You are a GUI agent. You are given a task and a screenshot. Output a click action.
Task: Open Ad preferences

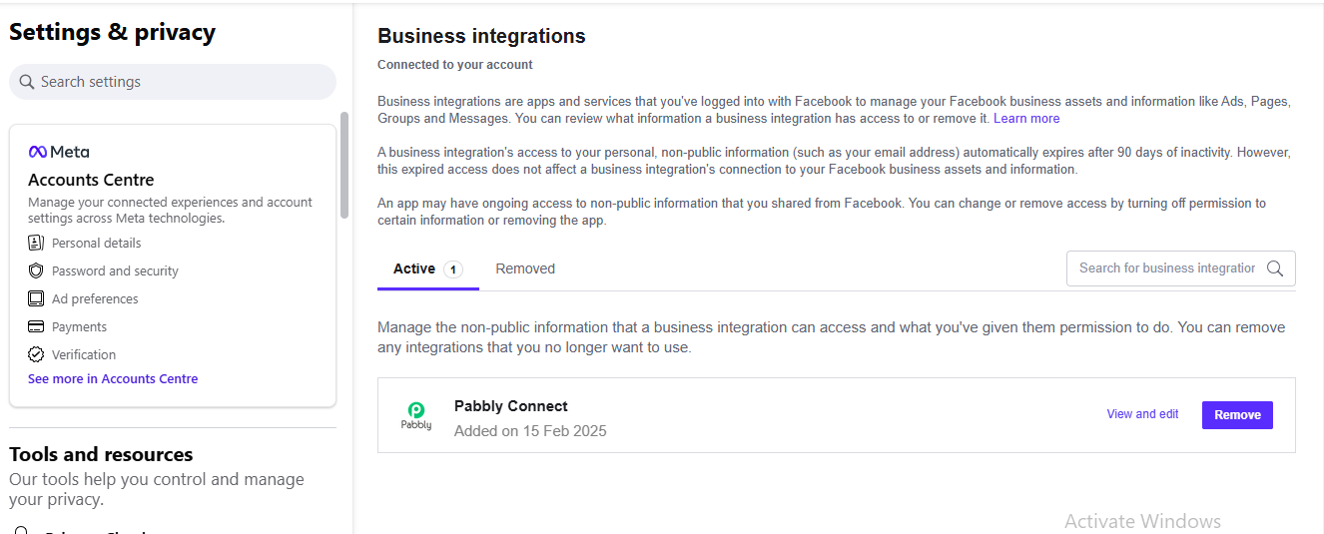pyautogui.click(x=95, y=298)
